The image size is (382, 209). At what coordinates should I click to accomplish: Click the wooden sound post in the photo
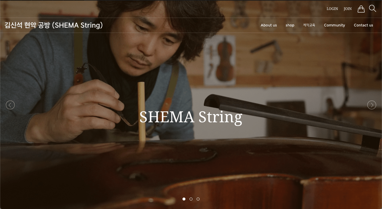[x=141, y=115]
